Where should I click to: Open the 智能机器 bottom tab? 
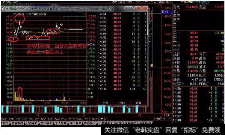point(18,123)
